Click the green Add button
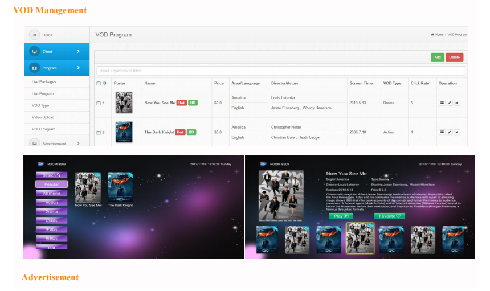Viewport: 490px width, 291px height. click(x=438, y=57)
